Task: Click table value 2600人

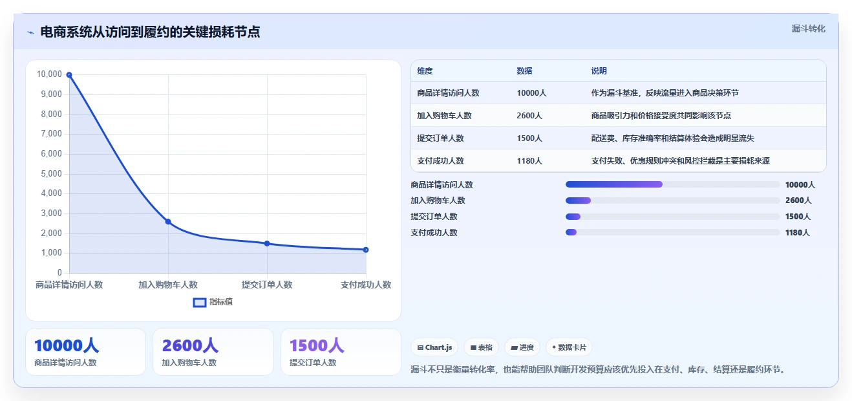Action: pyautogui.click(x=529, y=116)
